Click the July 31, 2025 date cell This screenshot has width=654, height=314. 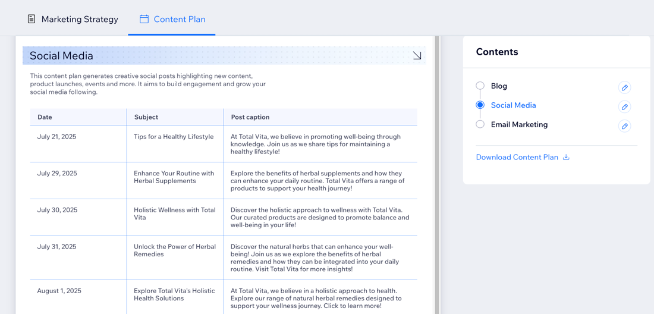pos(56,246)
